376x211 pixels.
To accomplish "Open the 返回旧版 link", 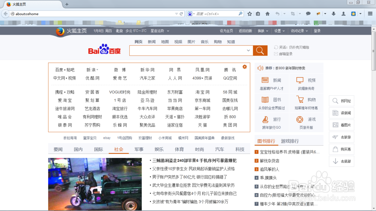I will 245,31.
